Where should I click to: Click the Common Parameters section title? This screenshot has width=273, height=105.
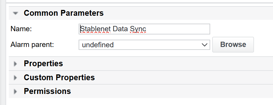(64, 13)
